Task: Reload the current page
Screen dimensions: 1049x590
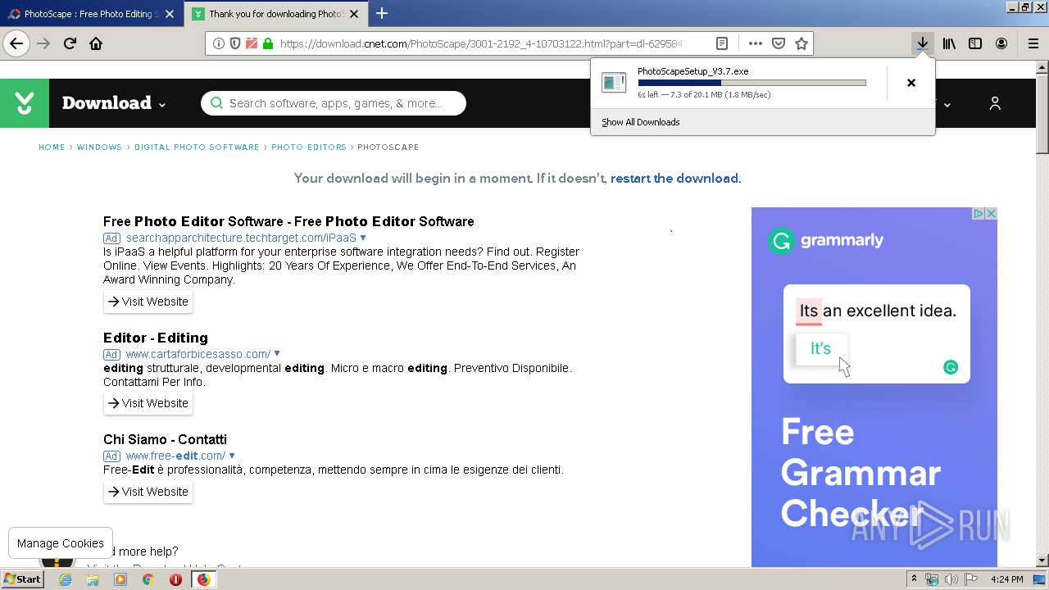Action: pos(70,43)
